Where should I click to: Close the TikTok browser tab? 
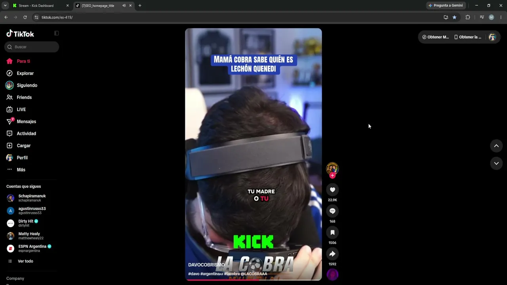click(130, 6)
